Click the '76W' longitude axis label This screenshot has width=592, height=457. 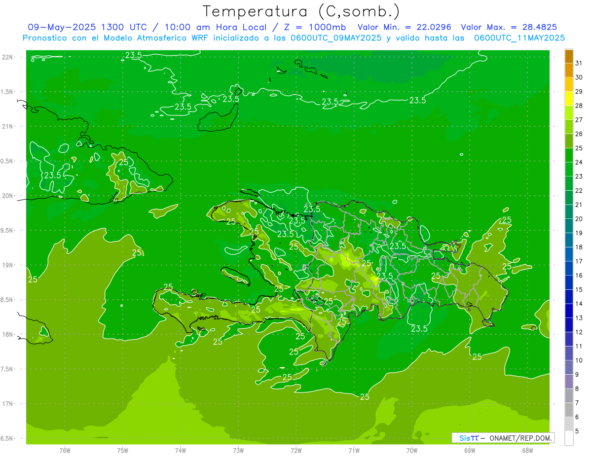(65, 451)
